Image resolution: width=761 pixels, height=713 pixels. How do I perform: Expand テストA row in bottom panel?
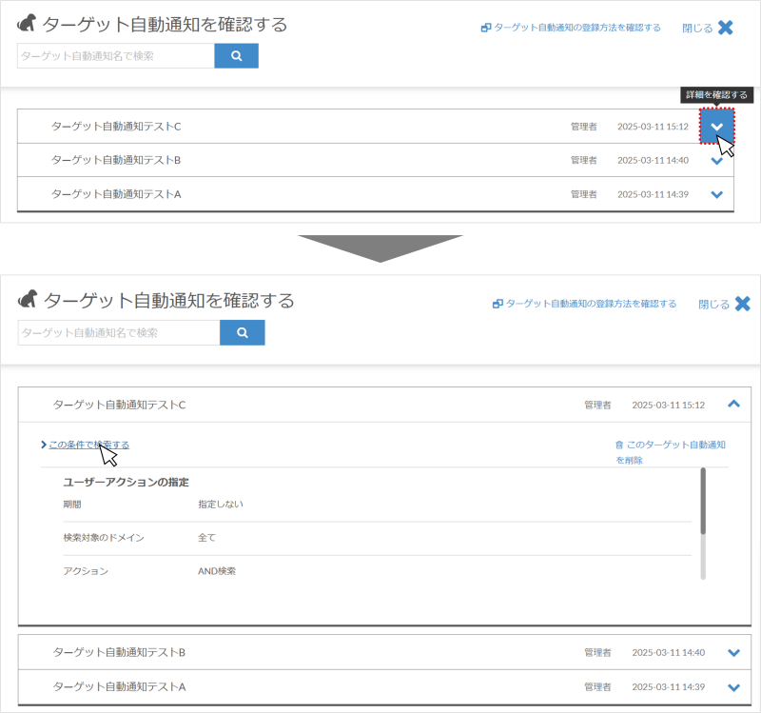(733, 687)
